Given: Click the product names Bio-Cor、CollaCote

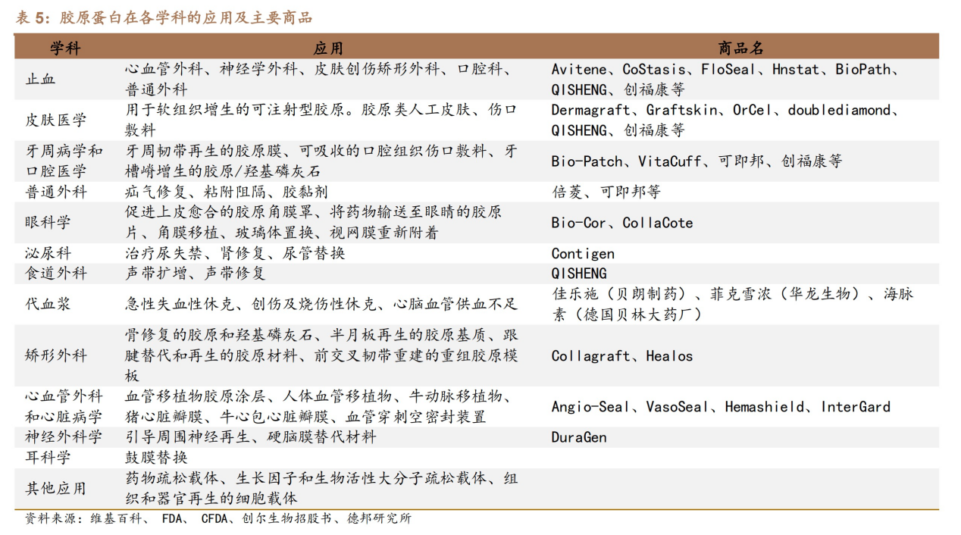Looking at the screenshot, I should 622,222.
